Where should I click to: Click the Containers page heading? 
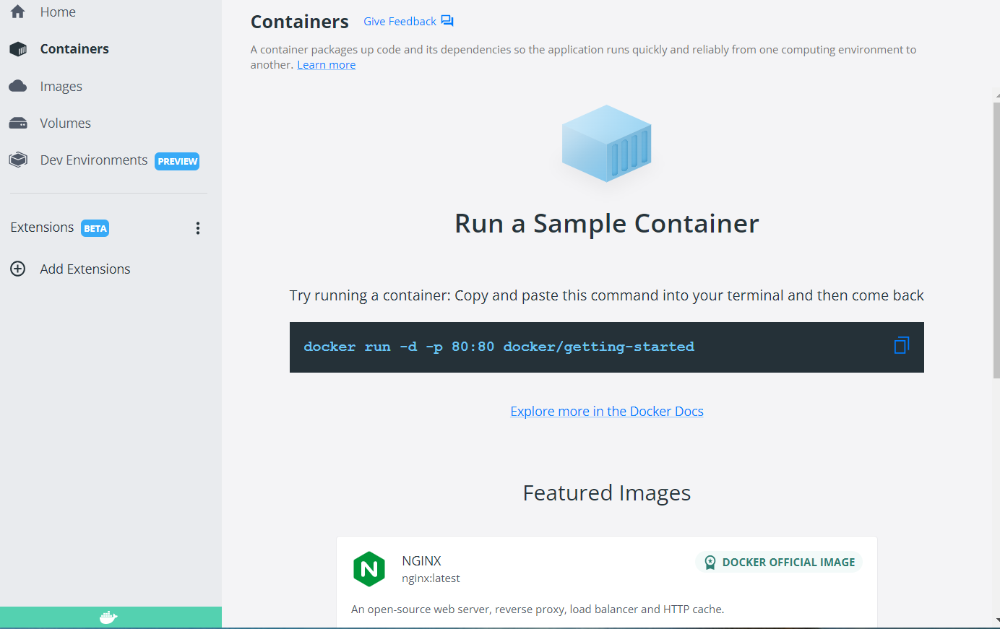(300, 22)
